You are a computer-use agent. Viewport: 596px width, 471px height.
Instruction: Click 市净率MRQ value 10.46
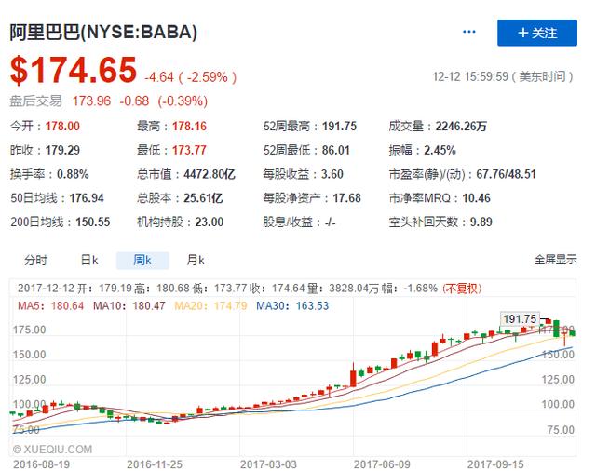476,198
